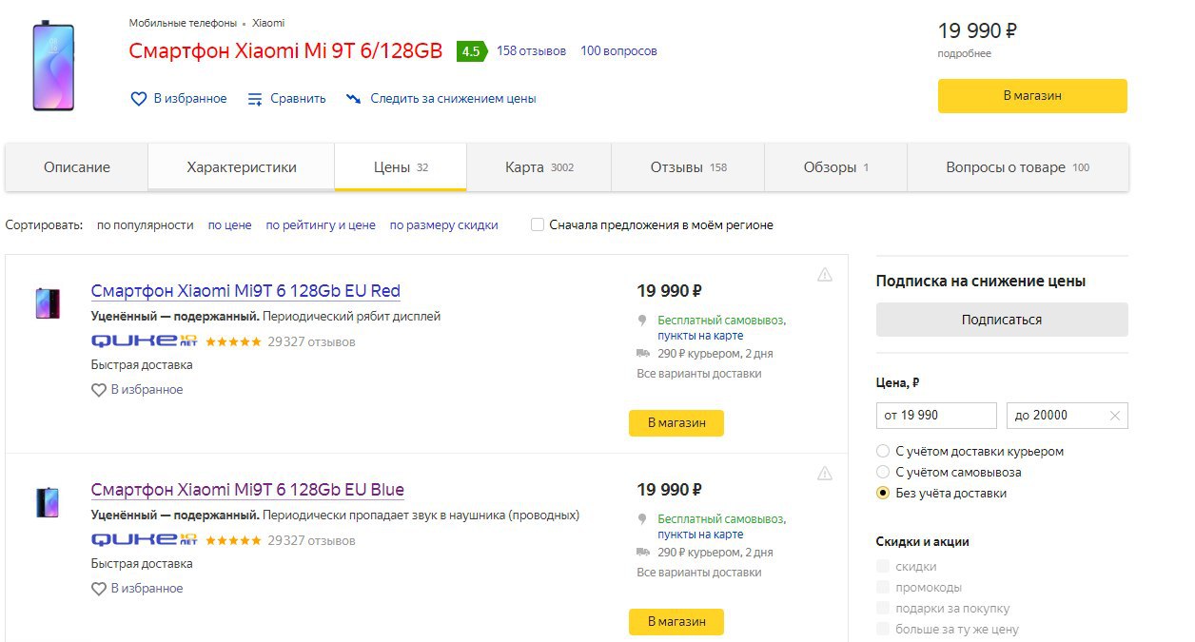
Task: Switch to the Описание tab
Action: pos(77,167)
